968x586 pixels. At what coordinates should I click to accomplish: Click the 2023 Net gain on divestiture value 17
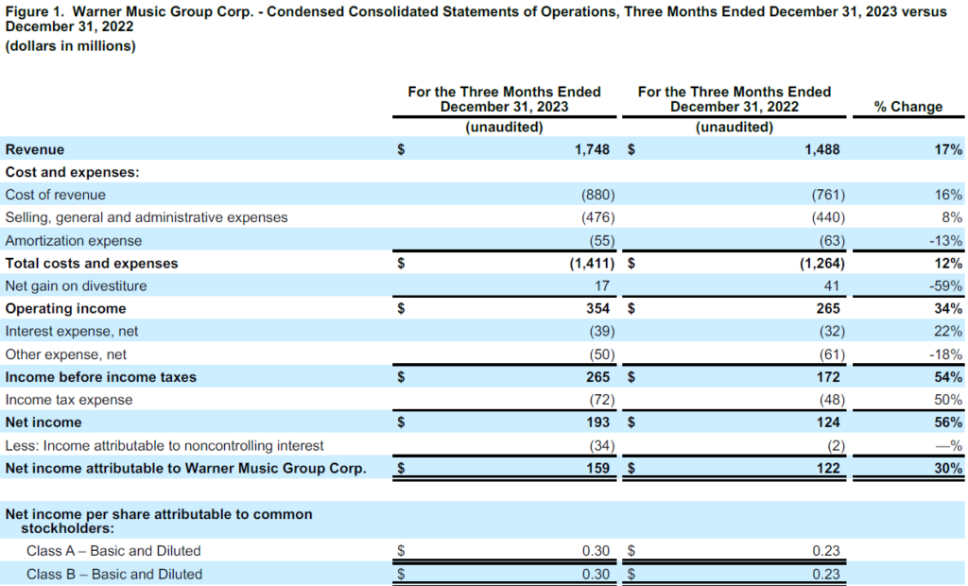pos(602,285)
